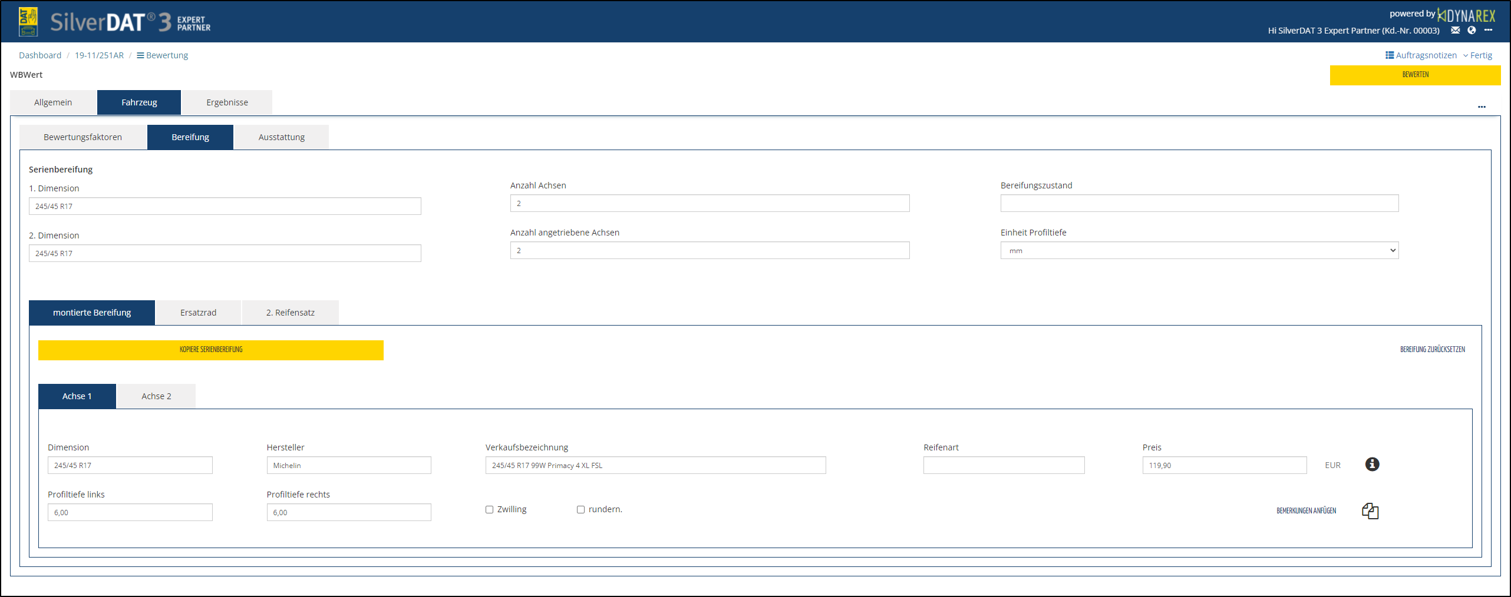This screenshot has width=1511, height=597.
Task: Click the copy pages icon
Action: point(1370,510)
